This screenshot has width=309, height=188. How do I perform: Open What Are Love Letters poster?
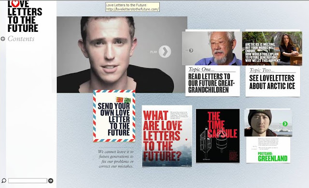click(167, 136)
